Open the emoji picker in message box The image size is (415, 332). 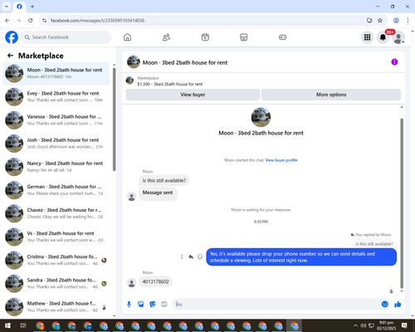pos(384,305)
